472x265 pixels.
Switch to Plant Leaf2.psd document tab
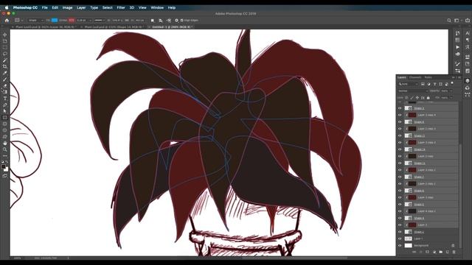[x=45, y=27]
